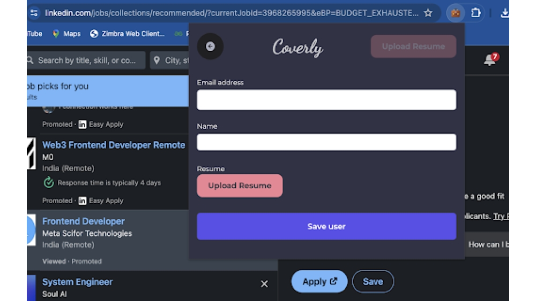This screenshot has width=536, height=301.
Task: Click the Save job button
Action: (x=373, y=282)
